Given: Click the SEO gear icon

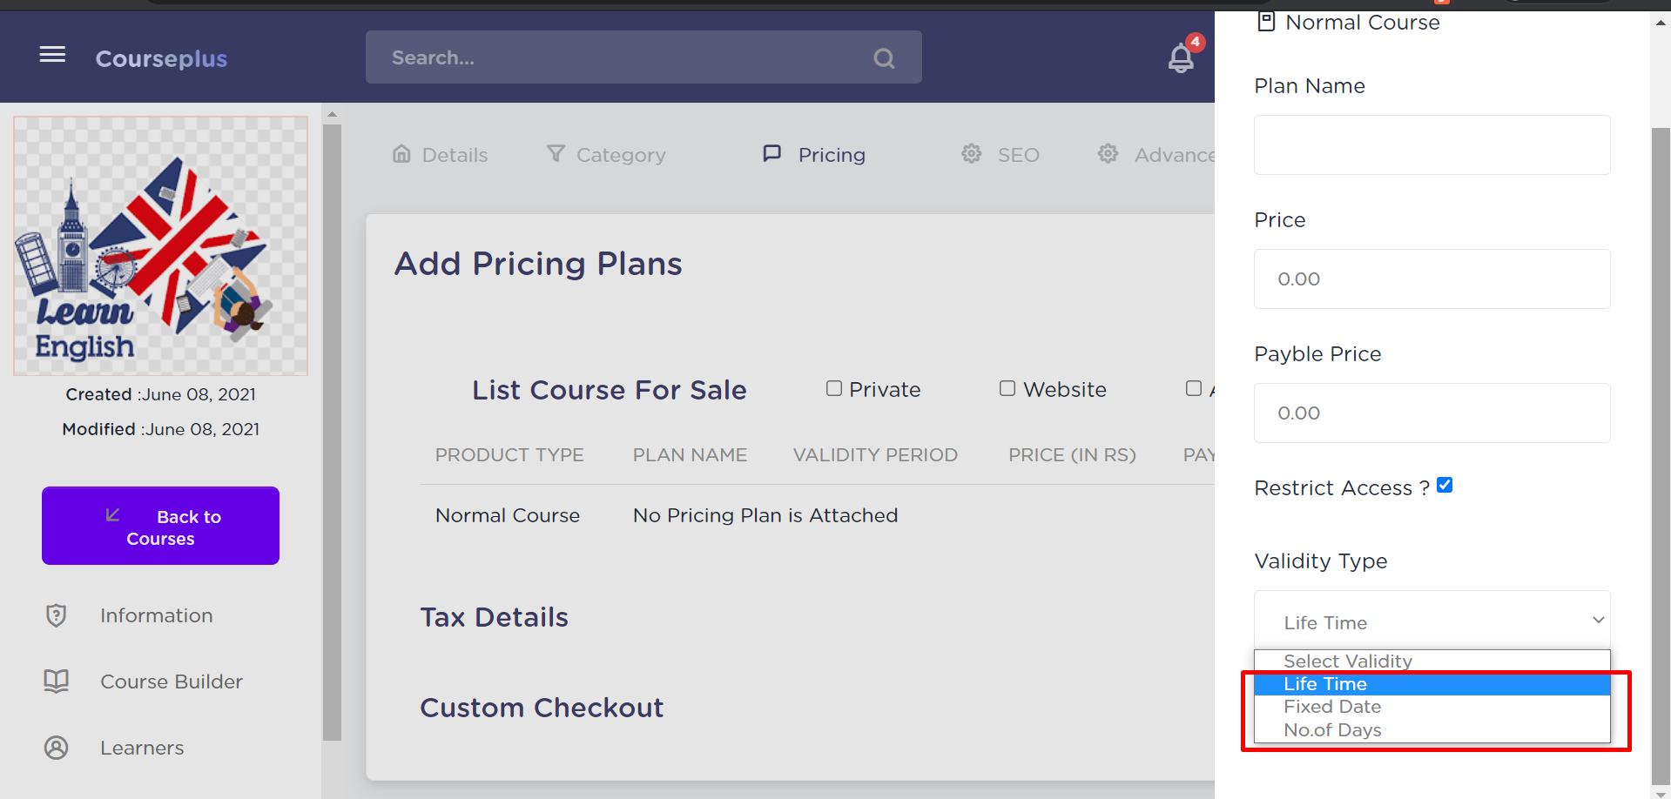Looking at the screenshot, I should tap(971, 154).
